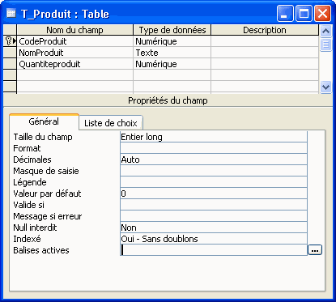The image size is (336, 302).
Task: Click the Numérique data type of CodeProduit
Action: (x=172, y=41)
